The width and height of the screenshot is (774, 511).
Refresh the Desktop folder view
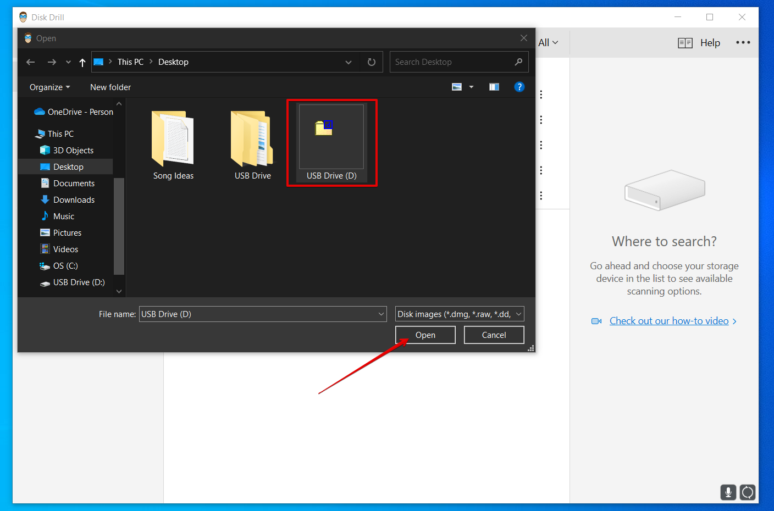click(x=372, y=62)
